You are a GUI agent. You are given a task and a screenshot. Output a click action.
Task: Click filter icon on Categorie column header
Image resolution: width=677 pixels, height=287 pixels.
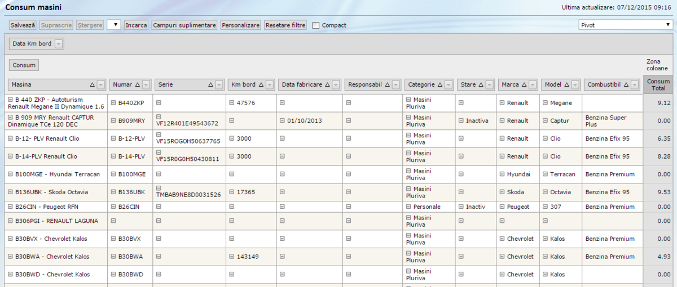(x=449, y=85)
